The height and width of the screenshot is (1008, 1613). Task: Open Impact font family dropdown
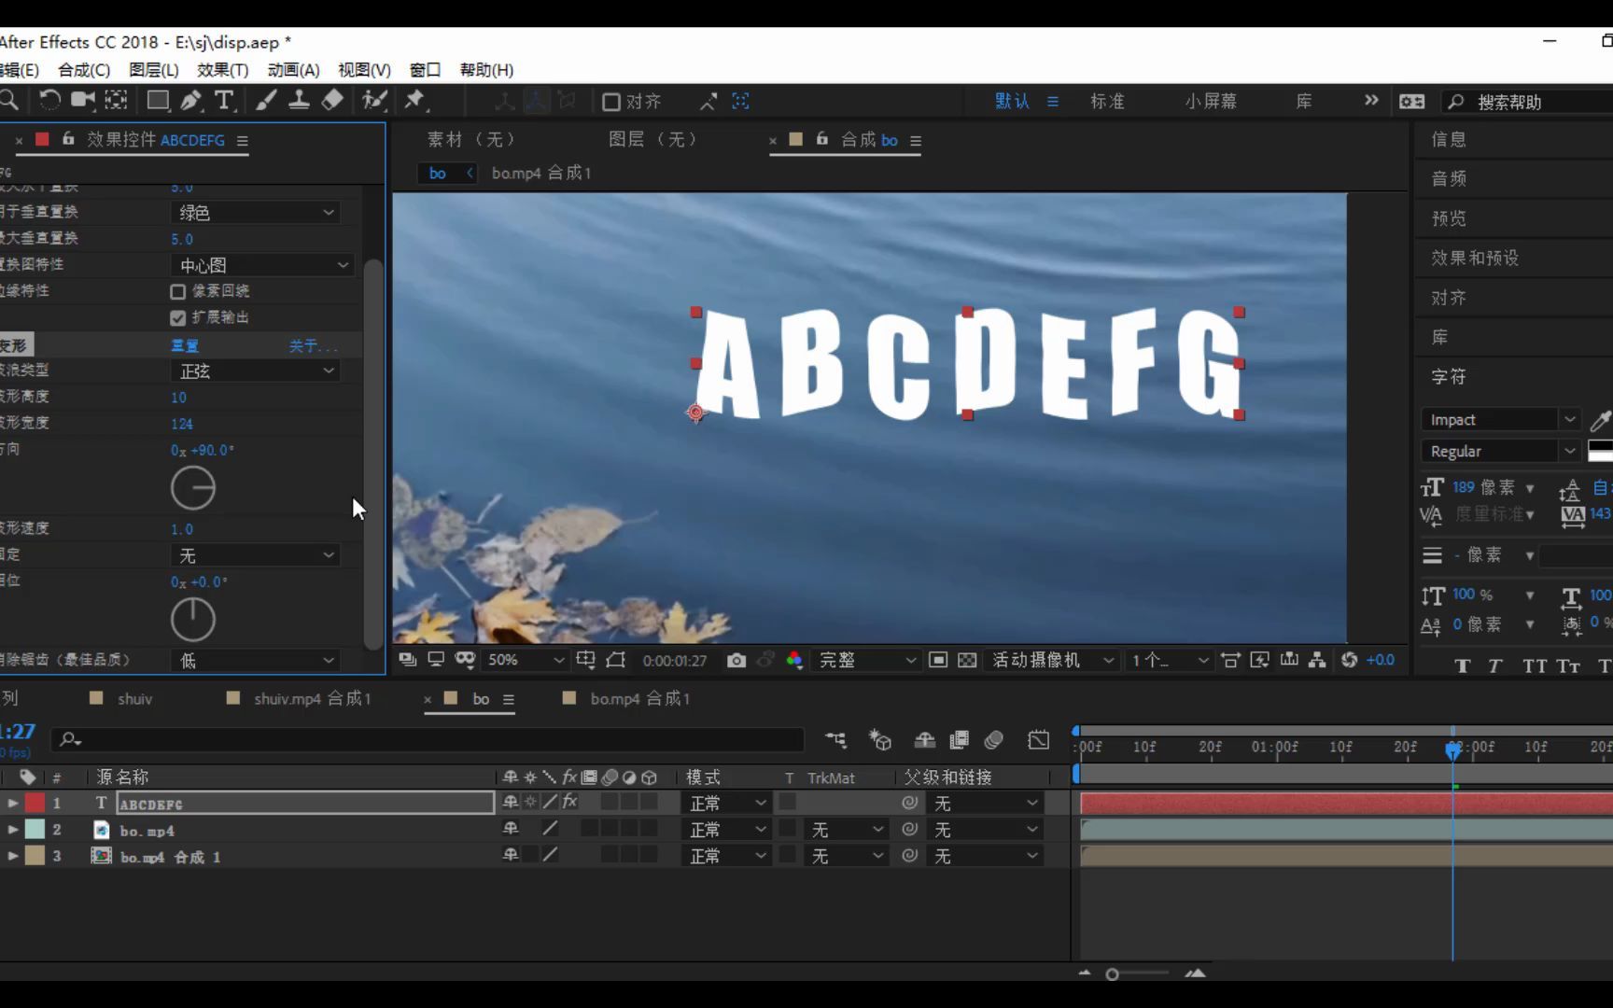point(1500,420)
